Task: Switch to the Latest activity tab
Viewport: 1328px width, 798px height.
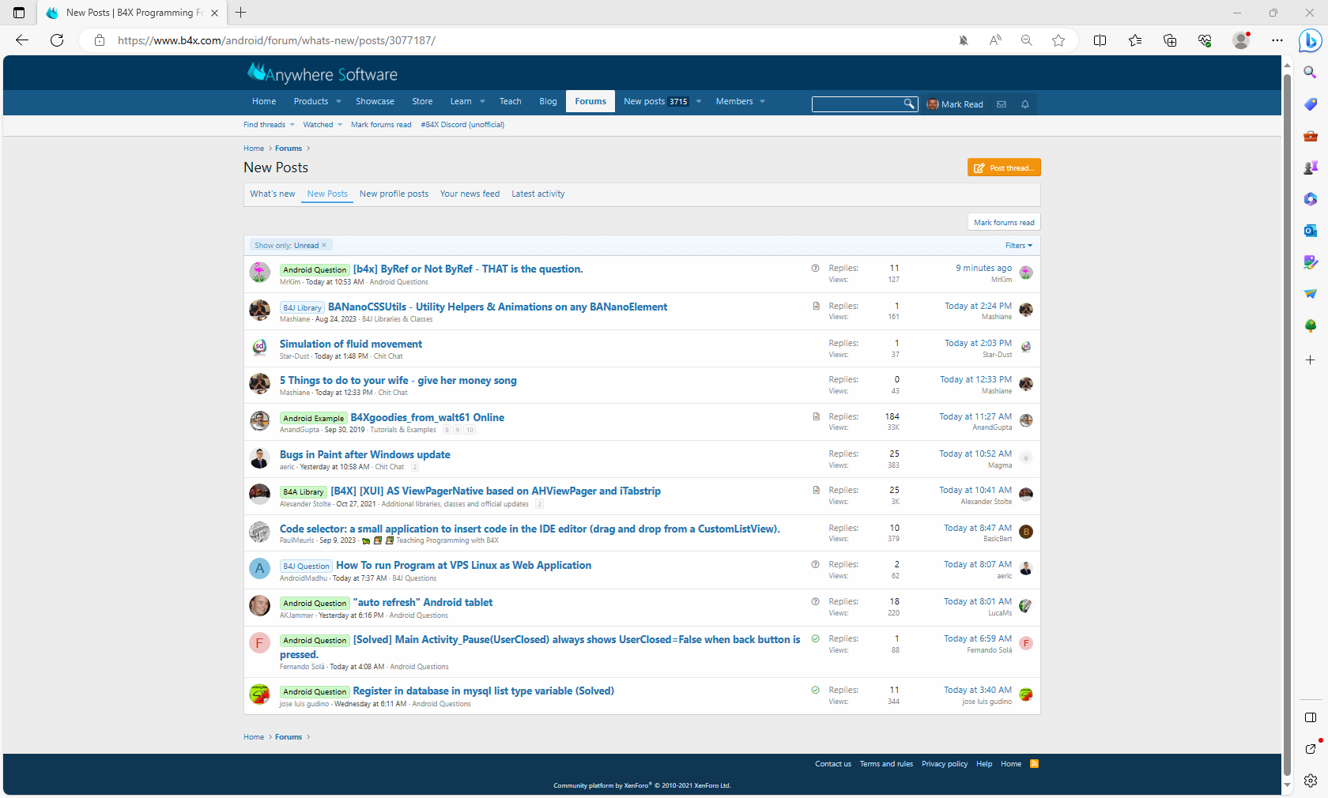Action: click(x=538, y=194)
